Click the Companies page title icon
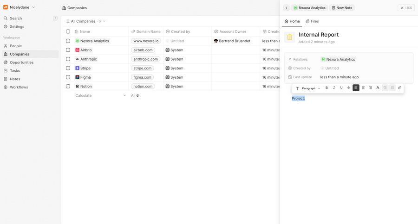418x224 pixels. pyautogui.click(x=64, y=8)
